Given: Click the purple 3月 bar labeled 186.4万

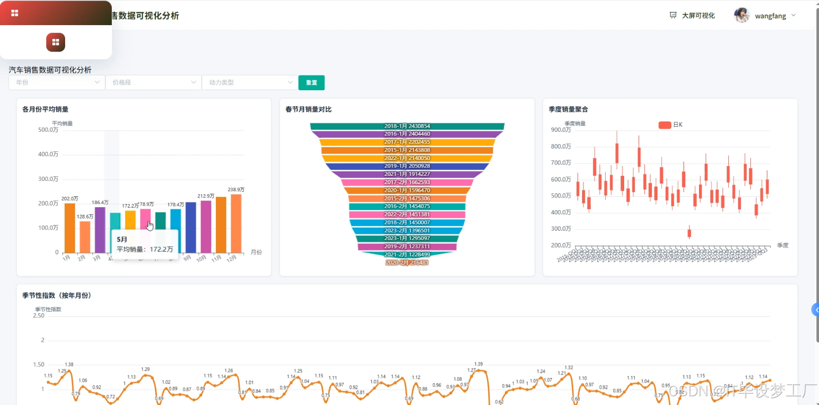Looking at the screenshot, I should point(100,230).
